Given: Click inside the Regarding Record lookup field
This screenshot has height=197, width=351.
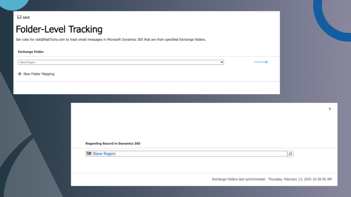Looking at the screenshot, I should [x=189, y=154].
